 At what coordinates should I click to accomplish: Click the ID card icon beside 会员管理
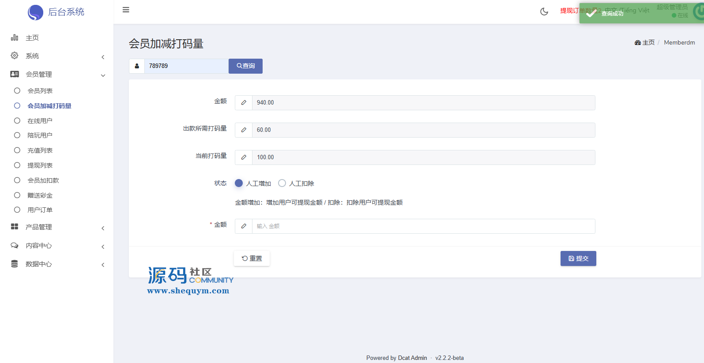point(15,74)
